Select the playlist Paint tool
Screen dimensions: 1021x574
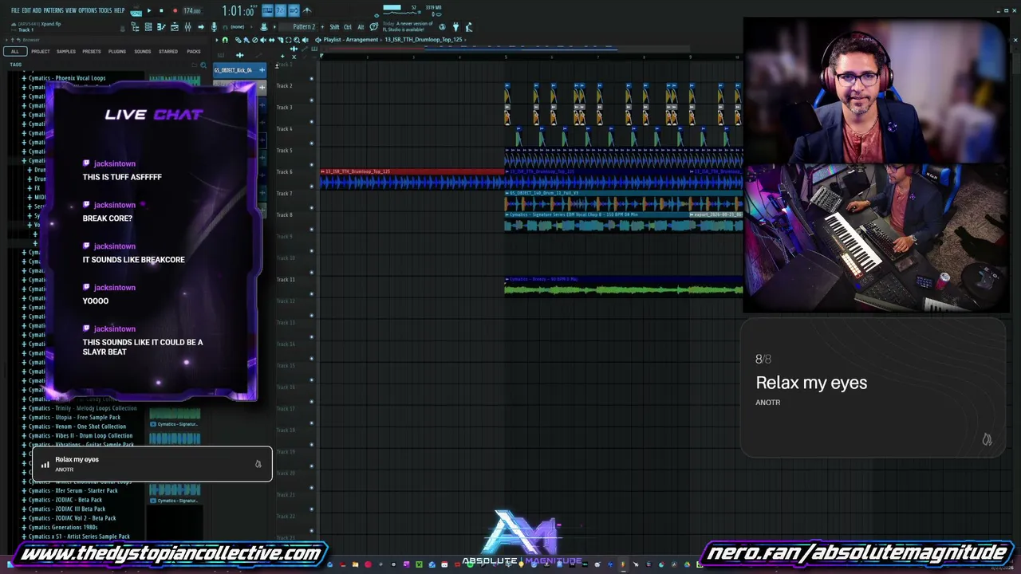(247, 40)
